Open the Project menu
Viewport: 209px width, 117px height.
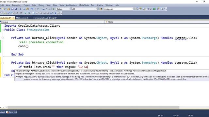26,5
